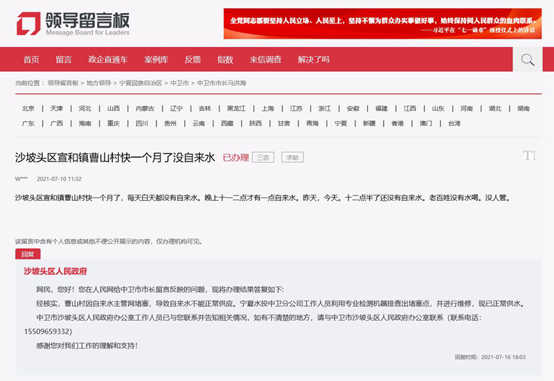
Task: Click the top red slogan banner
Action: tap(380, 24)
